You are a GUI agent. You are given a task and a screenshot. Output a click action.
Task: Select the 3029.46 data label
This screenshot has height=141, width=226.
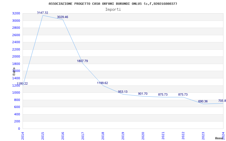[x=62, y=17]
